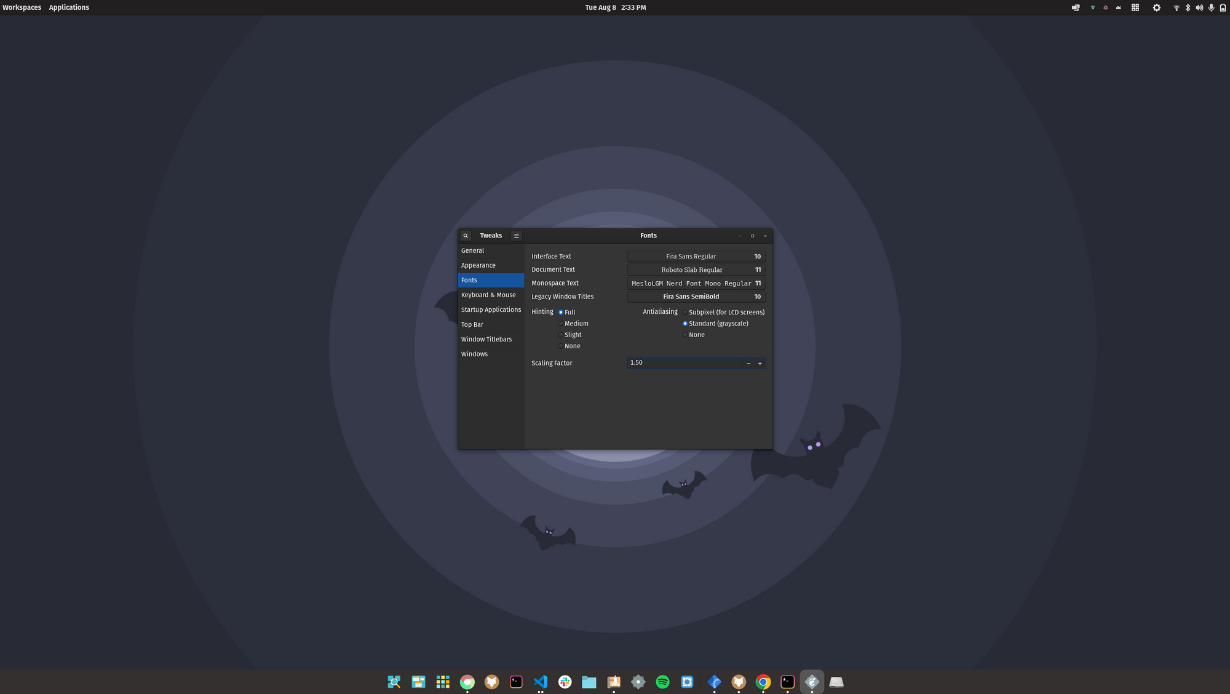Click the Scaling Factor value field
This screenshot has width=1230, height=694.
[685, 363]
